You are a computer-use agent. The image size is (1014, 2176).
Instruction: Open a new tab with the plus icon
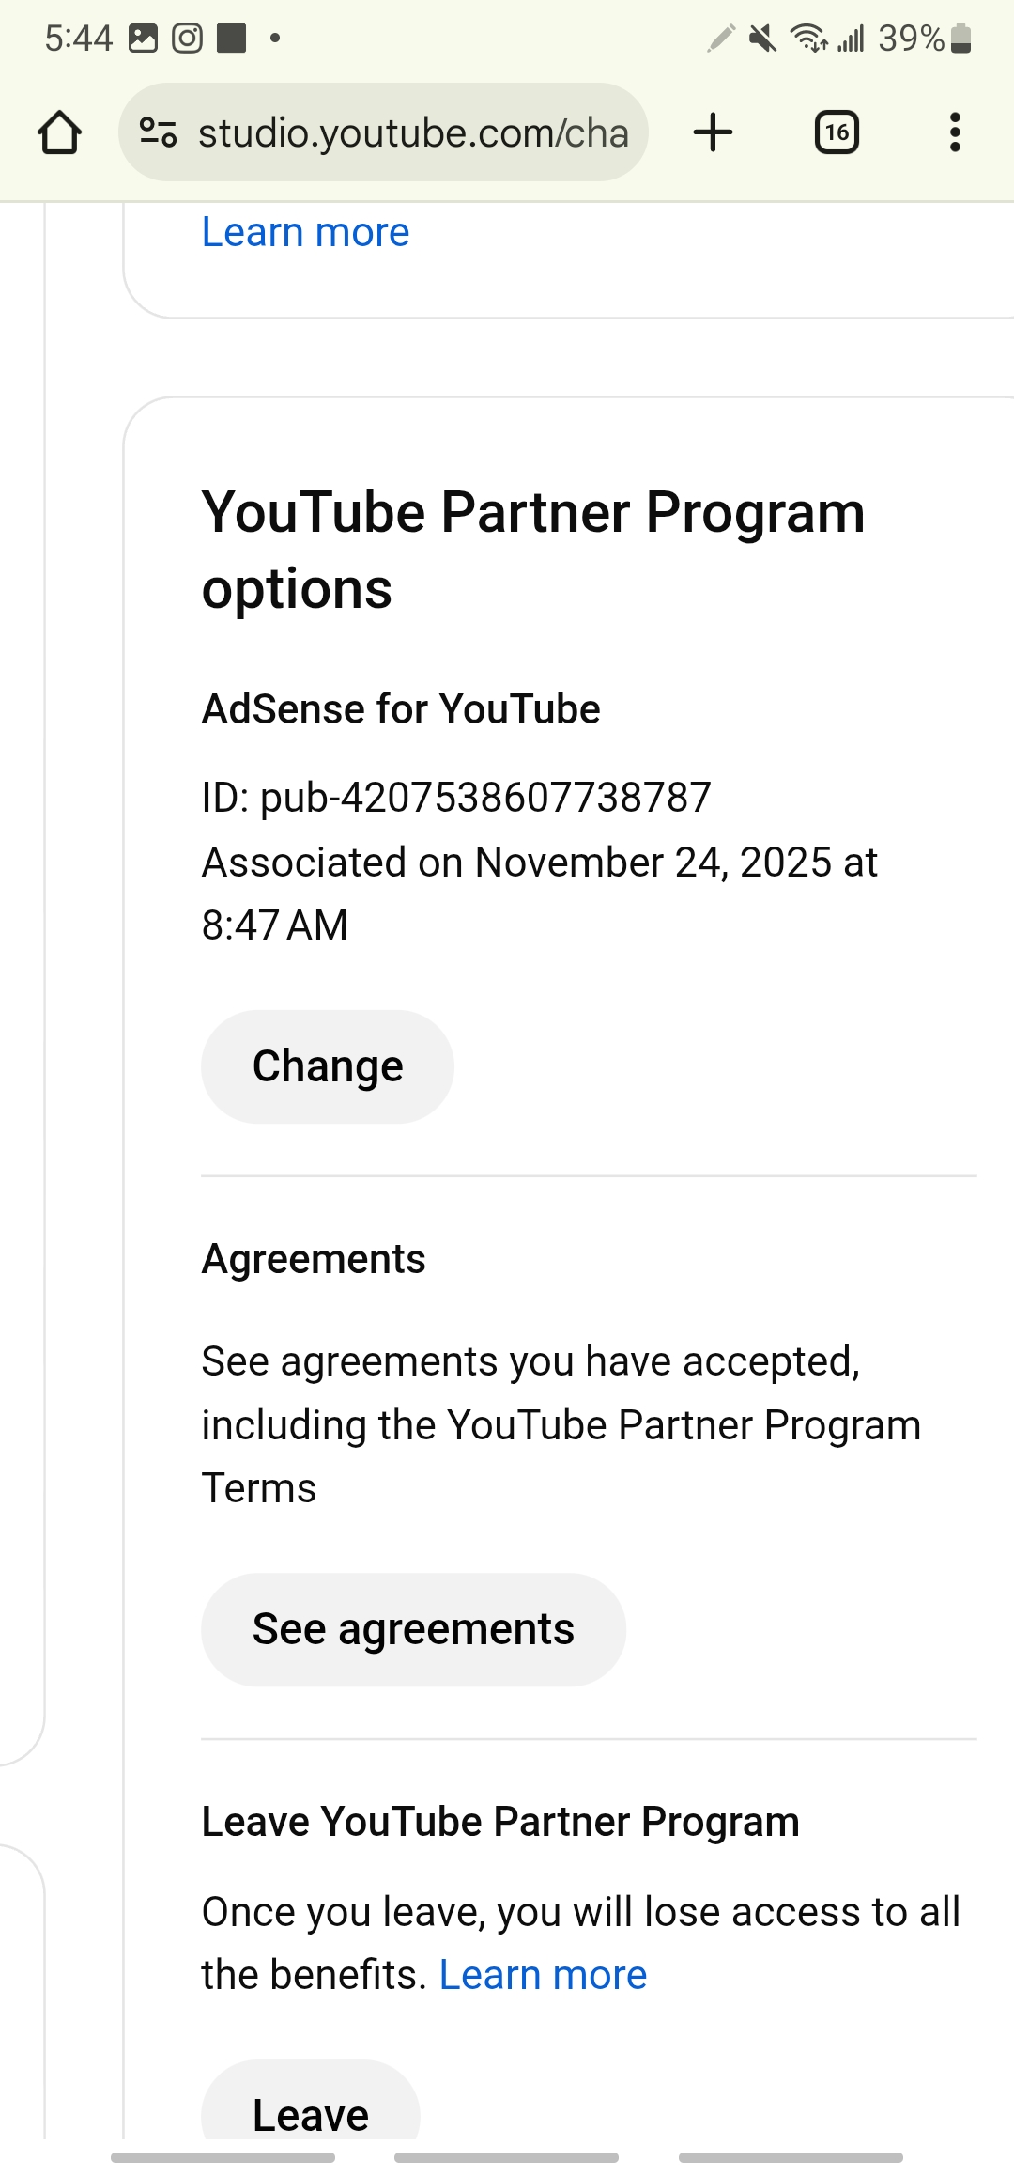714,132
